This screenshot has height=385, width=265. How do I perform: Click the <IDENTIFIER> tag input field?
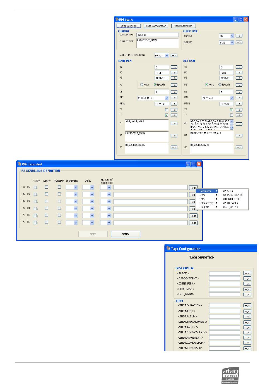point(225,284)
